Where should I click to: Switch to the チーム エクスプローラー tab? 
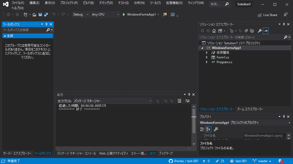(250, 109)
